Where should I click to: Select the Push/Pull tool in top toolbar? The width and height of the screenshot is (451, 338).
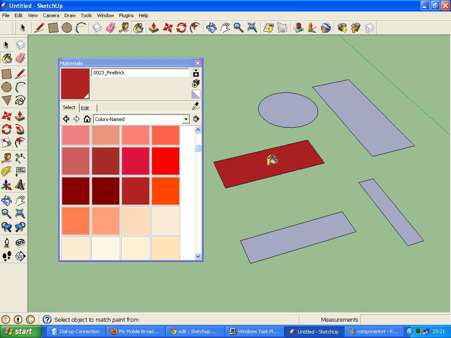pyautogui.click(x=154, y=28)
